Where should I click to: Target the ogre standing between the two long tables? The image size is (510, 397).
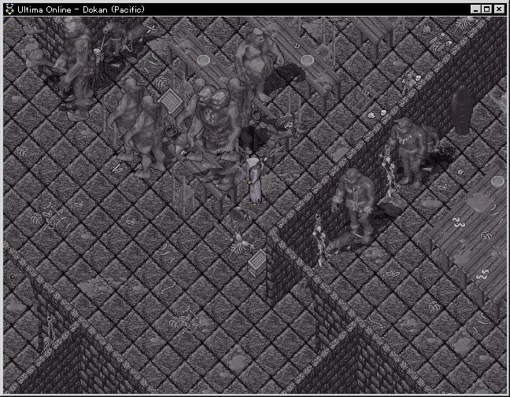(257, 64)
